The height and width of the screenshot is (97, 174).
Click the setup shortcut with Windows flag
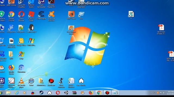(21, 55)
